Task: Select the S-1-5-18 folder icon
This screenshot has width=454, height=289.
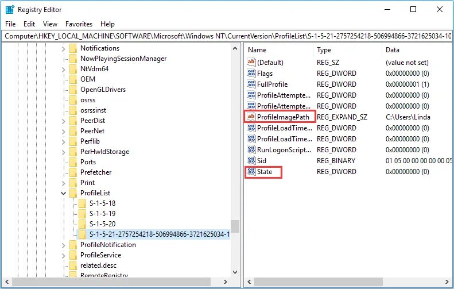Action: (x=83, y=203)
